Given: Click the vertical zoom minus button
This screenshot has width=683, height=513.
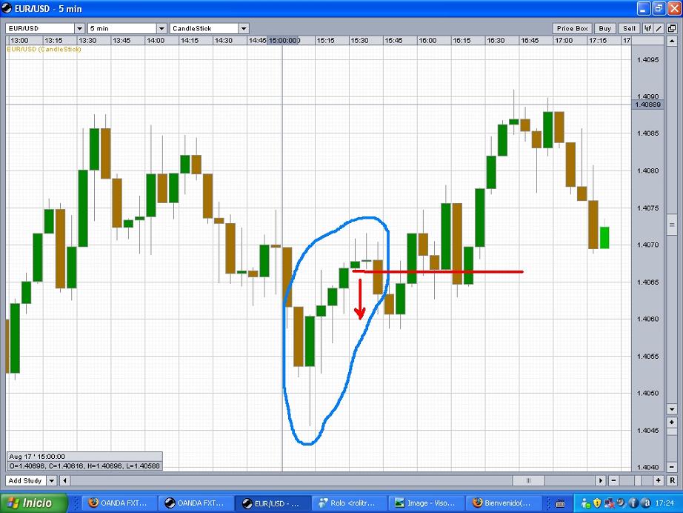Looking at the screenshot, I should [672, 467].
